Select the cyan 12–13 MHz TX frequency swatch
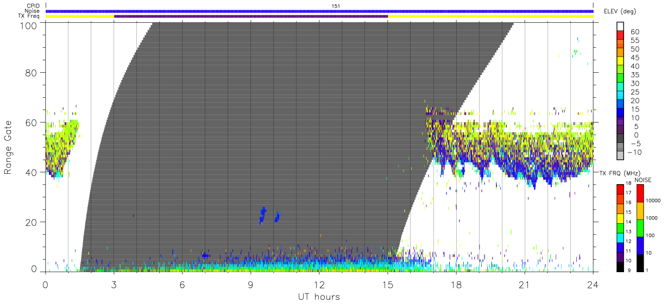Image resolution: width=667 pixels, height=308 pixels. 620,237
